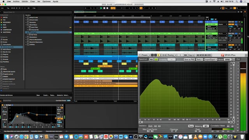
Task: Open EQ Eight Stereo mode dropdown
Action: [60, 112]
